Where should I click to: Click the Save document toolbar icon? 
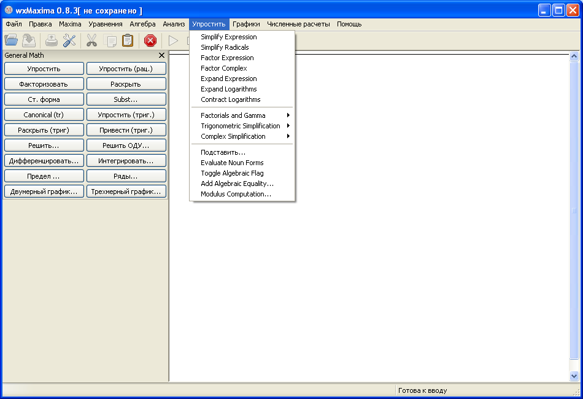[29, 40]
